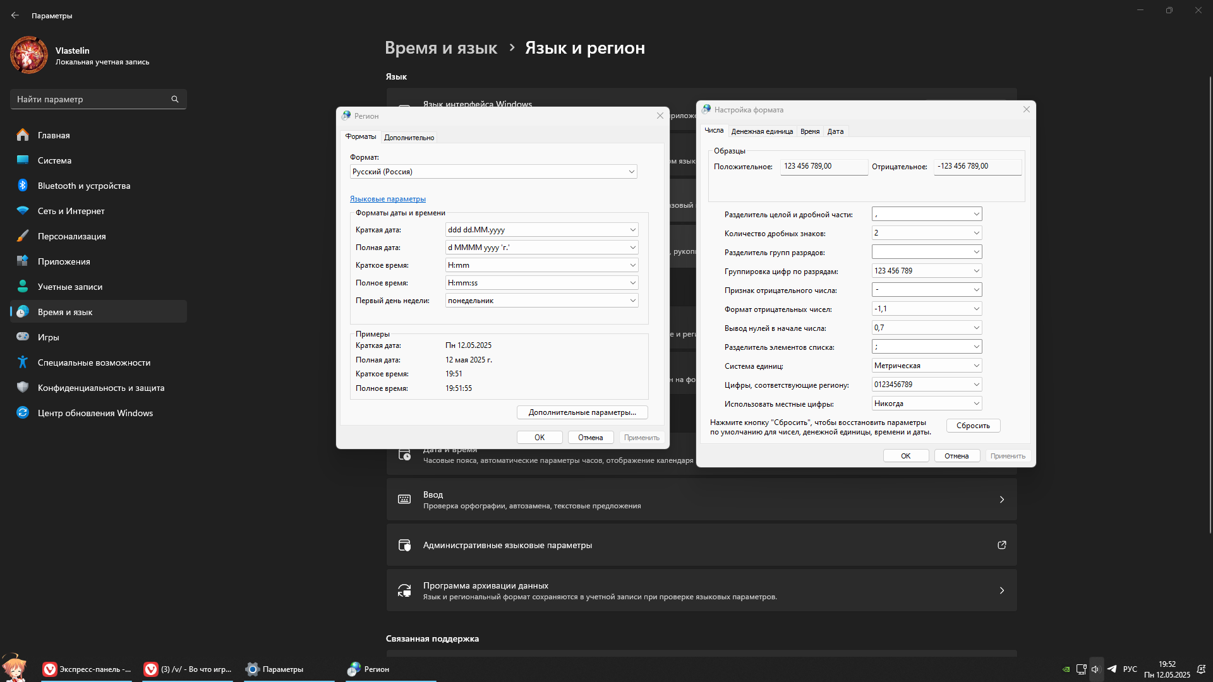Click the volume icon in system tray
This screenshot has width=1213, height=682.
point(1095,669)
